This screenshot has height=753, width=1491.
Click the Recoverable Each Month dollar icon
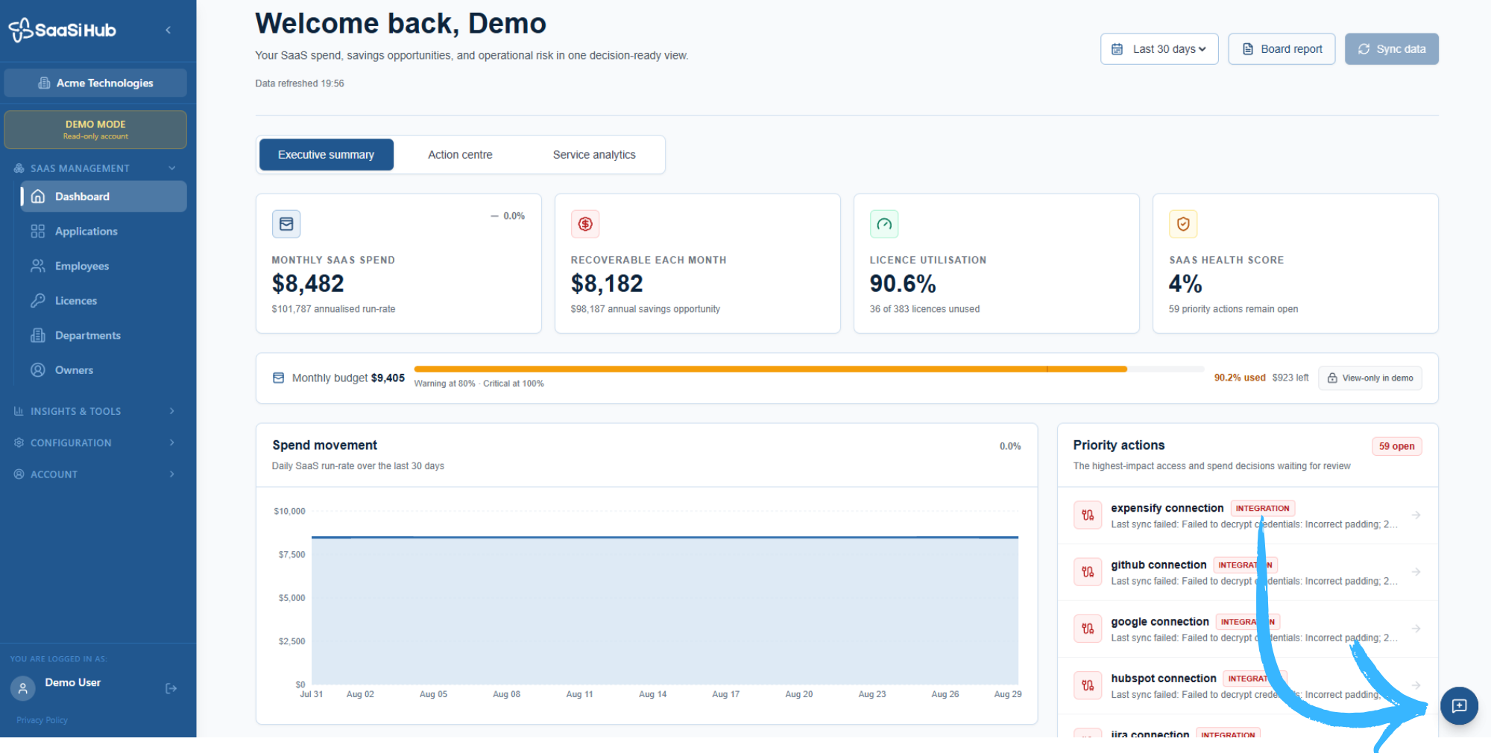coord(585,223)
